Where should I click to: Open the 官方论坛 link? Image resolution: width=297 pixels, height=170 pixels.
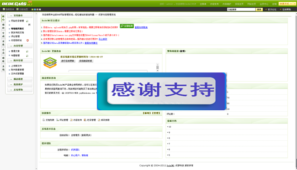(272, 10)
